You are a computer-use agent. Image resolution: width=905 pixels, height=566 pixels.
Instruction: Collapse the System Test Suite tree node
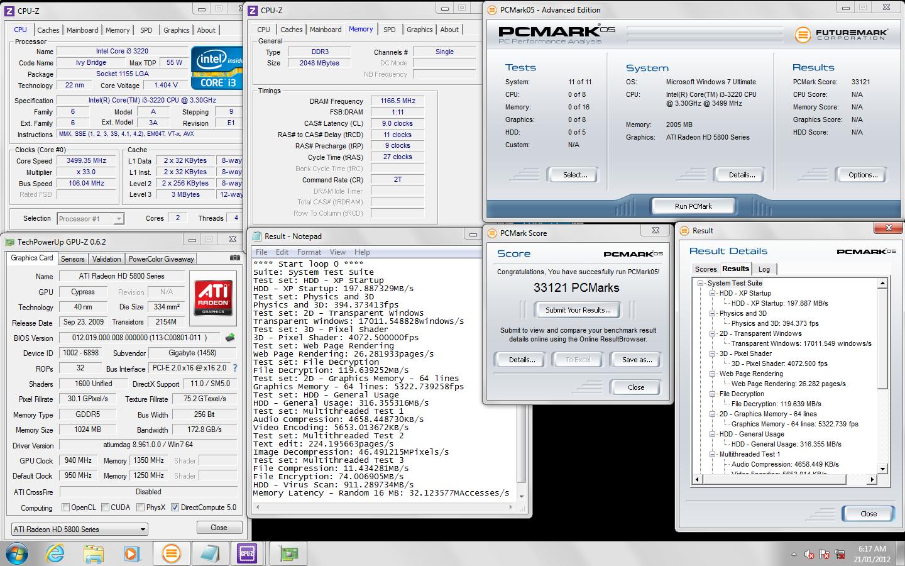pyautogui.click(x=701, y=283)
